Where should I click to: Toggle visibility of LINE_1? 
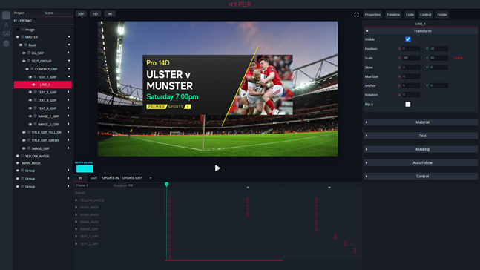(33, 85)
